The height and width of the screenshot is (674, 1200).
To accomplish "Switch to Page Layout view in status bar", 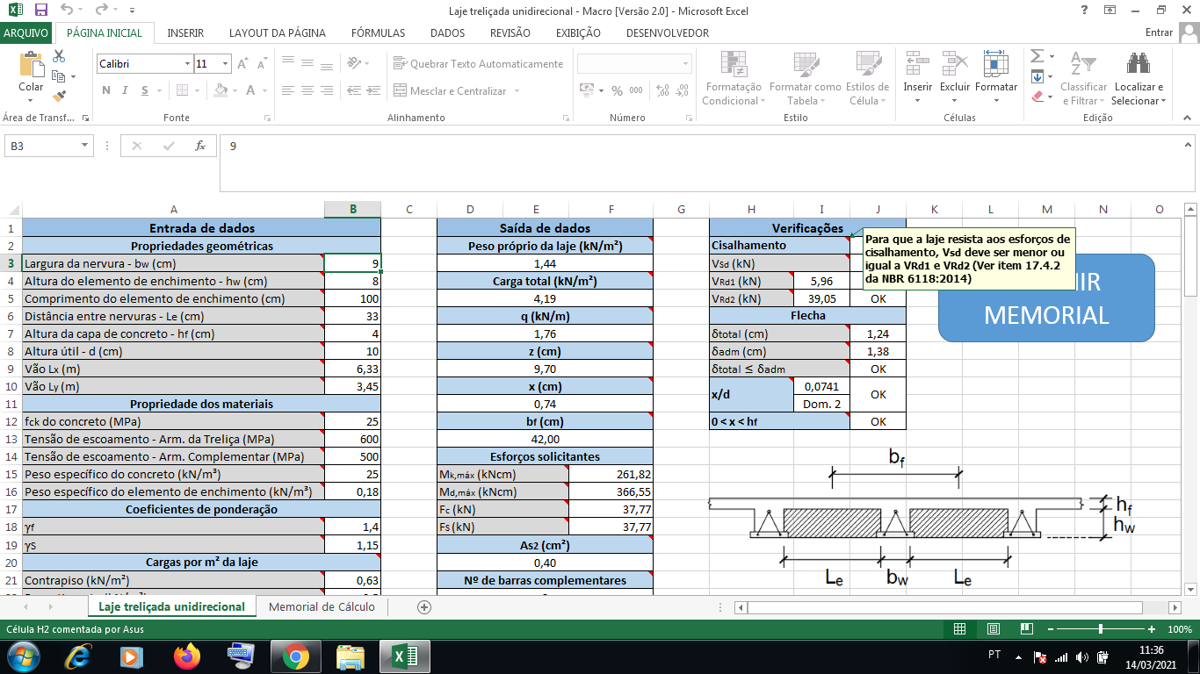I will 993,629.
